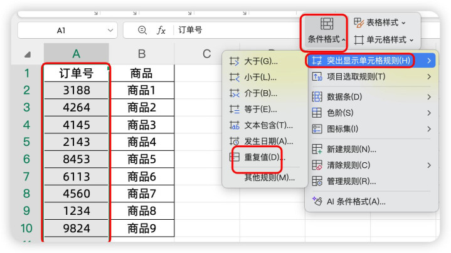Click the 数据条 submenu arrow

pyautogui.click(x=429, y=97)
